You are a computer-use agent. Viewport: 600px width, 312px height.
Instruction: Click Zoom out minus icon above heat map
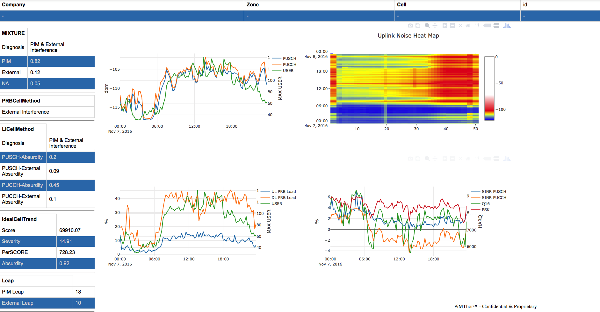coord(452,25)
